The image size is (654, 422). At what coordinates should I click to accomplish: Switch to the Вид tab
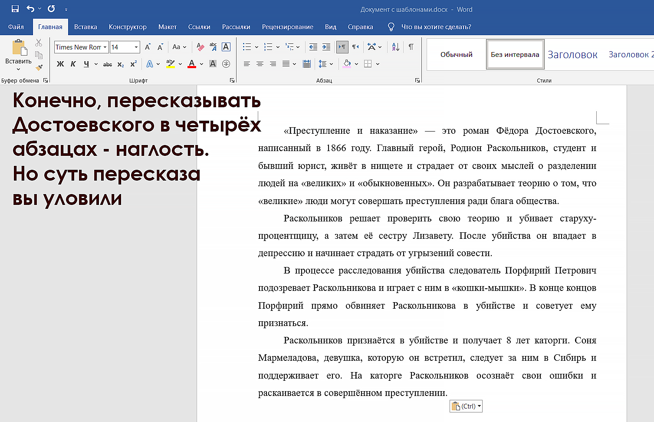point(331,27)
